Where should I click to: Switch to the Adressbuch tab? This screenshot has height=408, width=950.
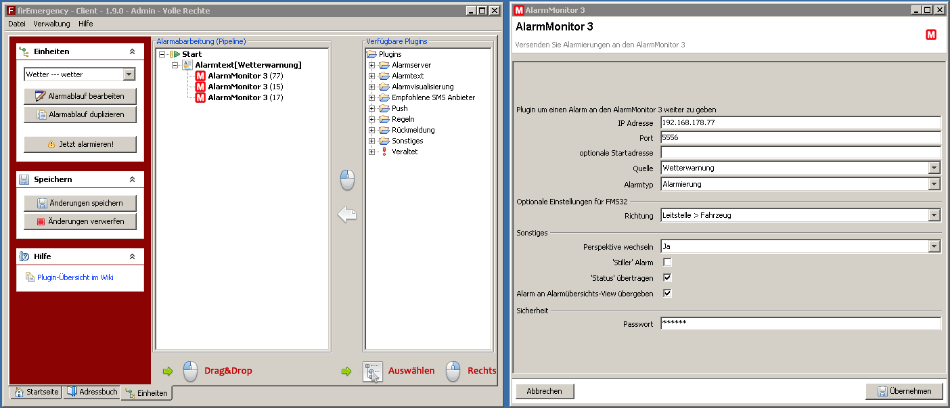click(x=91, y=392)
